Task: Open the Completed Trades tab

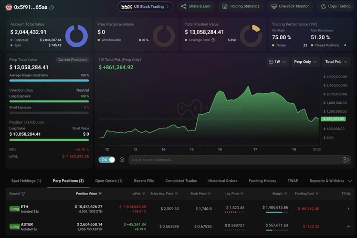Action: (181, 181)
